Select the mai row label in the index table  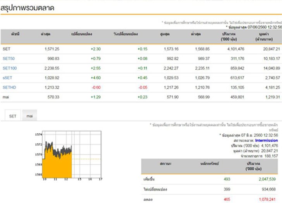coord(6,97)
